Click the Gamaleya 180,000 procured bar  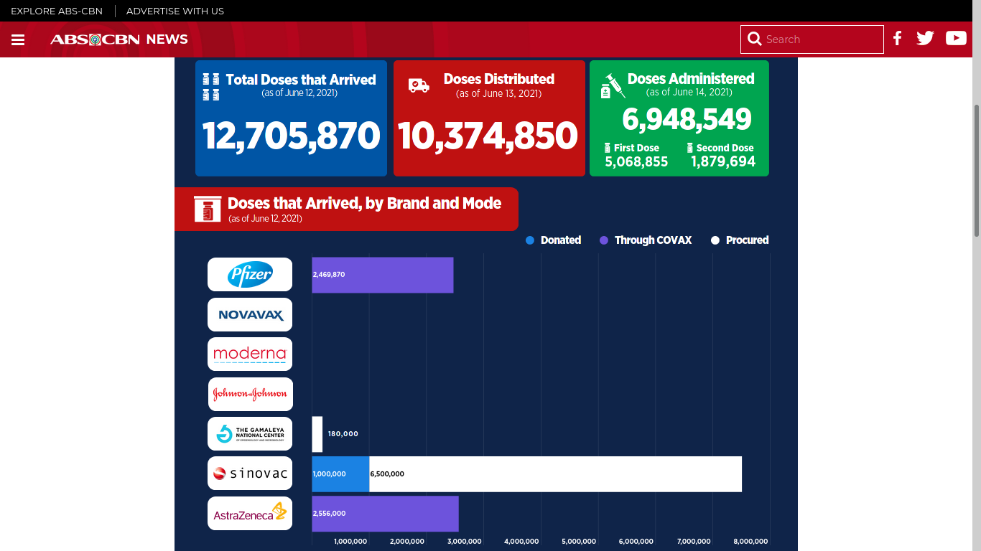coord(317,434)
